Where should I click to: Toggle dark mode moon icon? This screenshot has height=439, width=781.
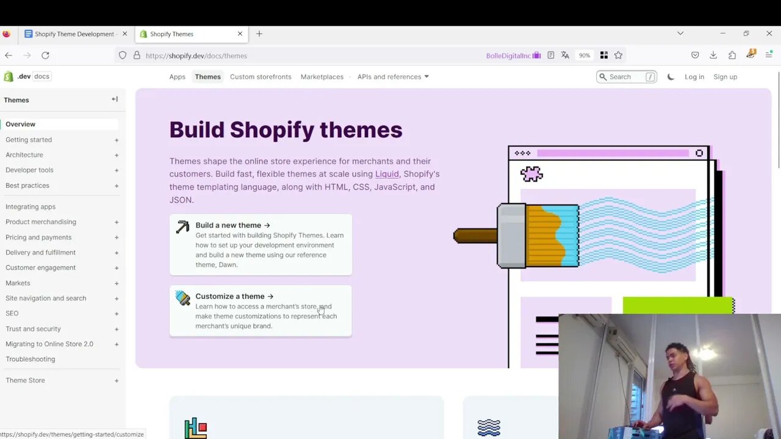tap(671, 77)
